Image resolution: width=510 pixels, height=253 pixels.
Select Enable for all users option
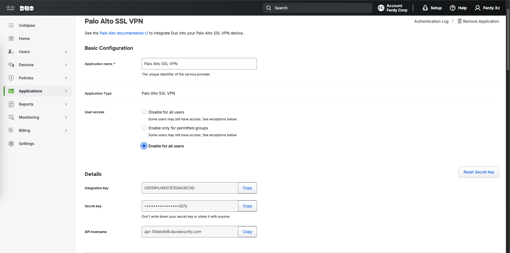coord(144,146)
